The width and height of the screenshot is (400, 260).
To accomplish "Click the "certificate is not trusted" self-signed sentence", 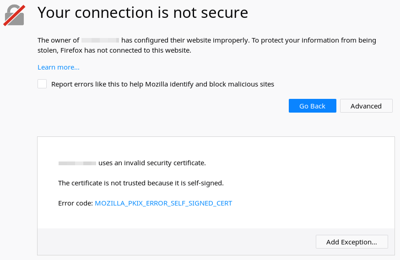I will pos(141,183).
